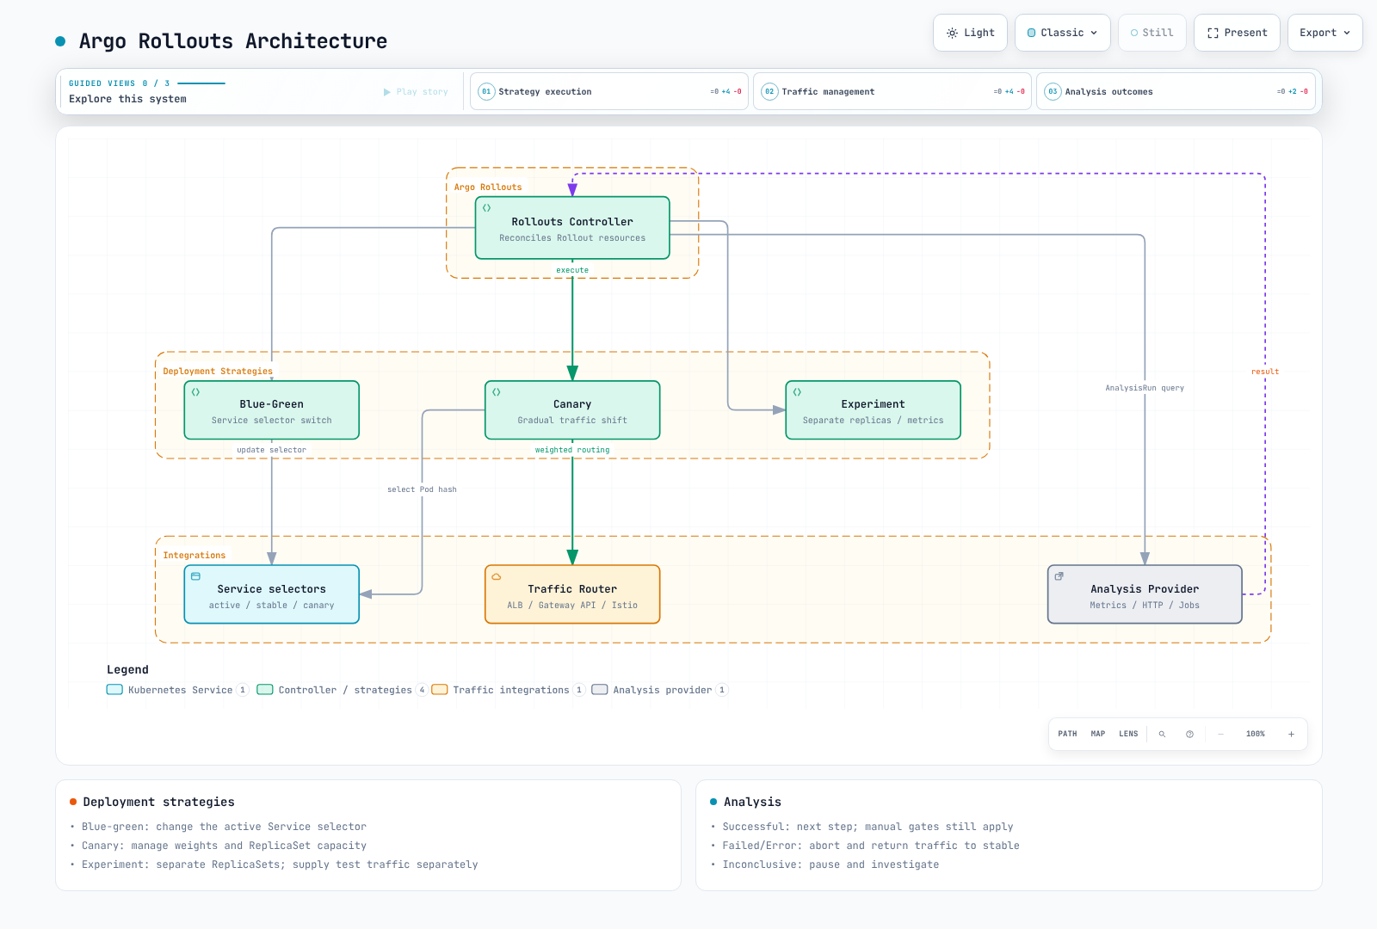The image size is (1377, 929).
Task: Click the window icon on Service selectors
Action: pos(195,576)
